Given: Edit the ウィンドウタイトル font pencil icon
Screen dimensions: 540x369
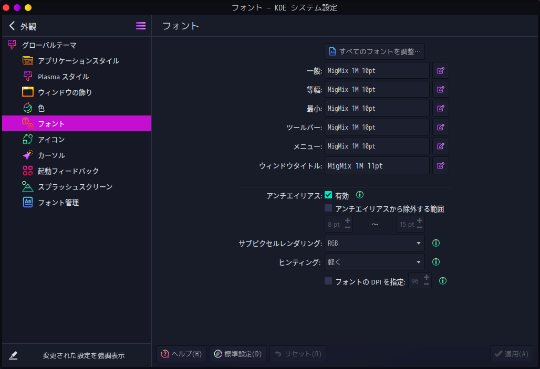Looking at the screenshot, I should [x=441, y=165].
